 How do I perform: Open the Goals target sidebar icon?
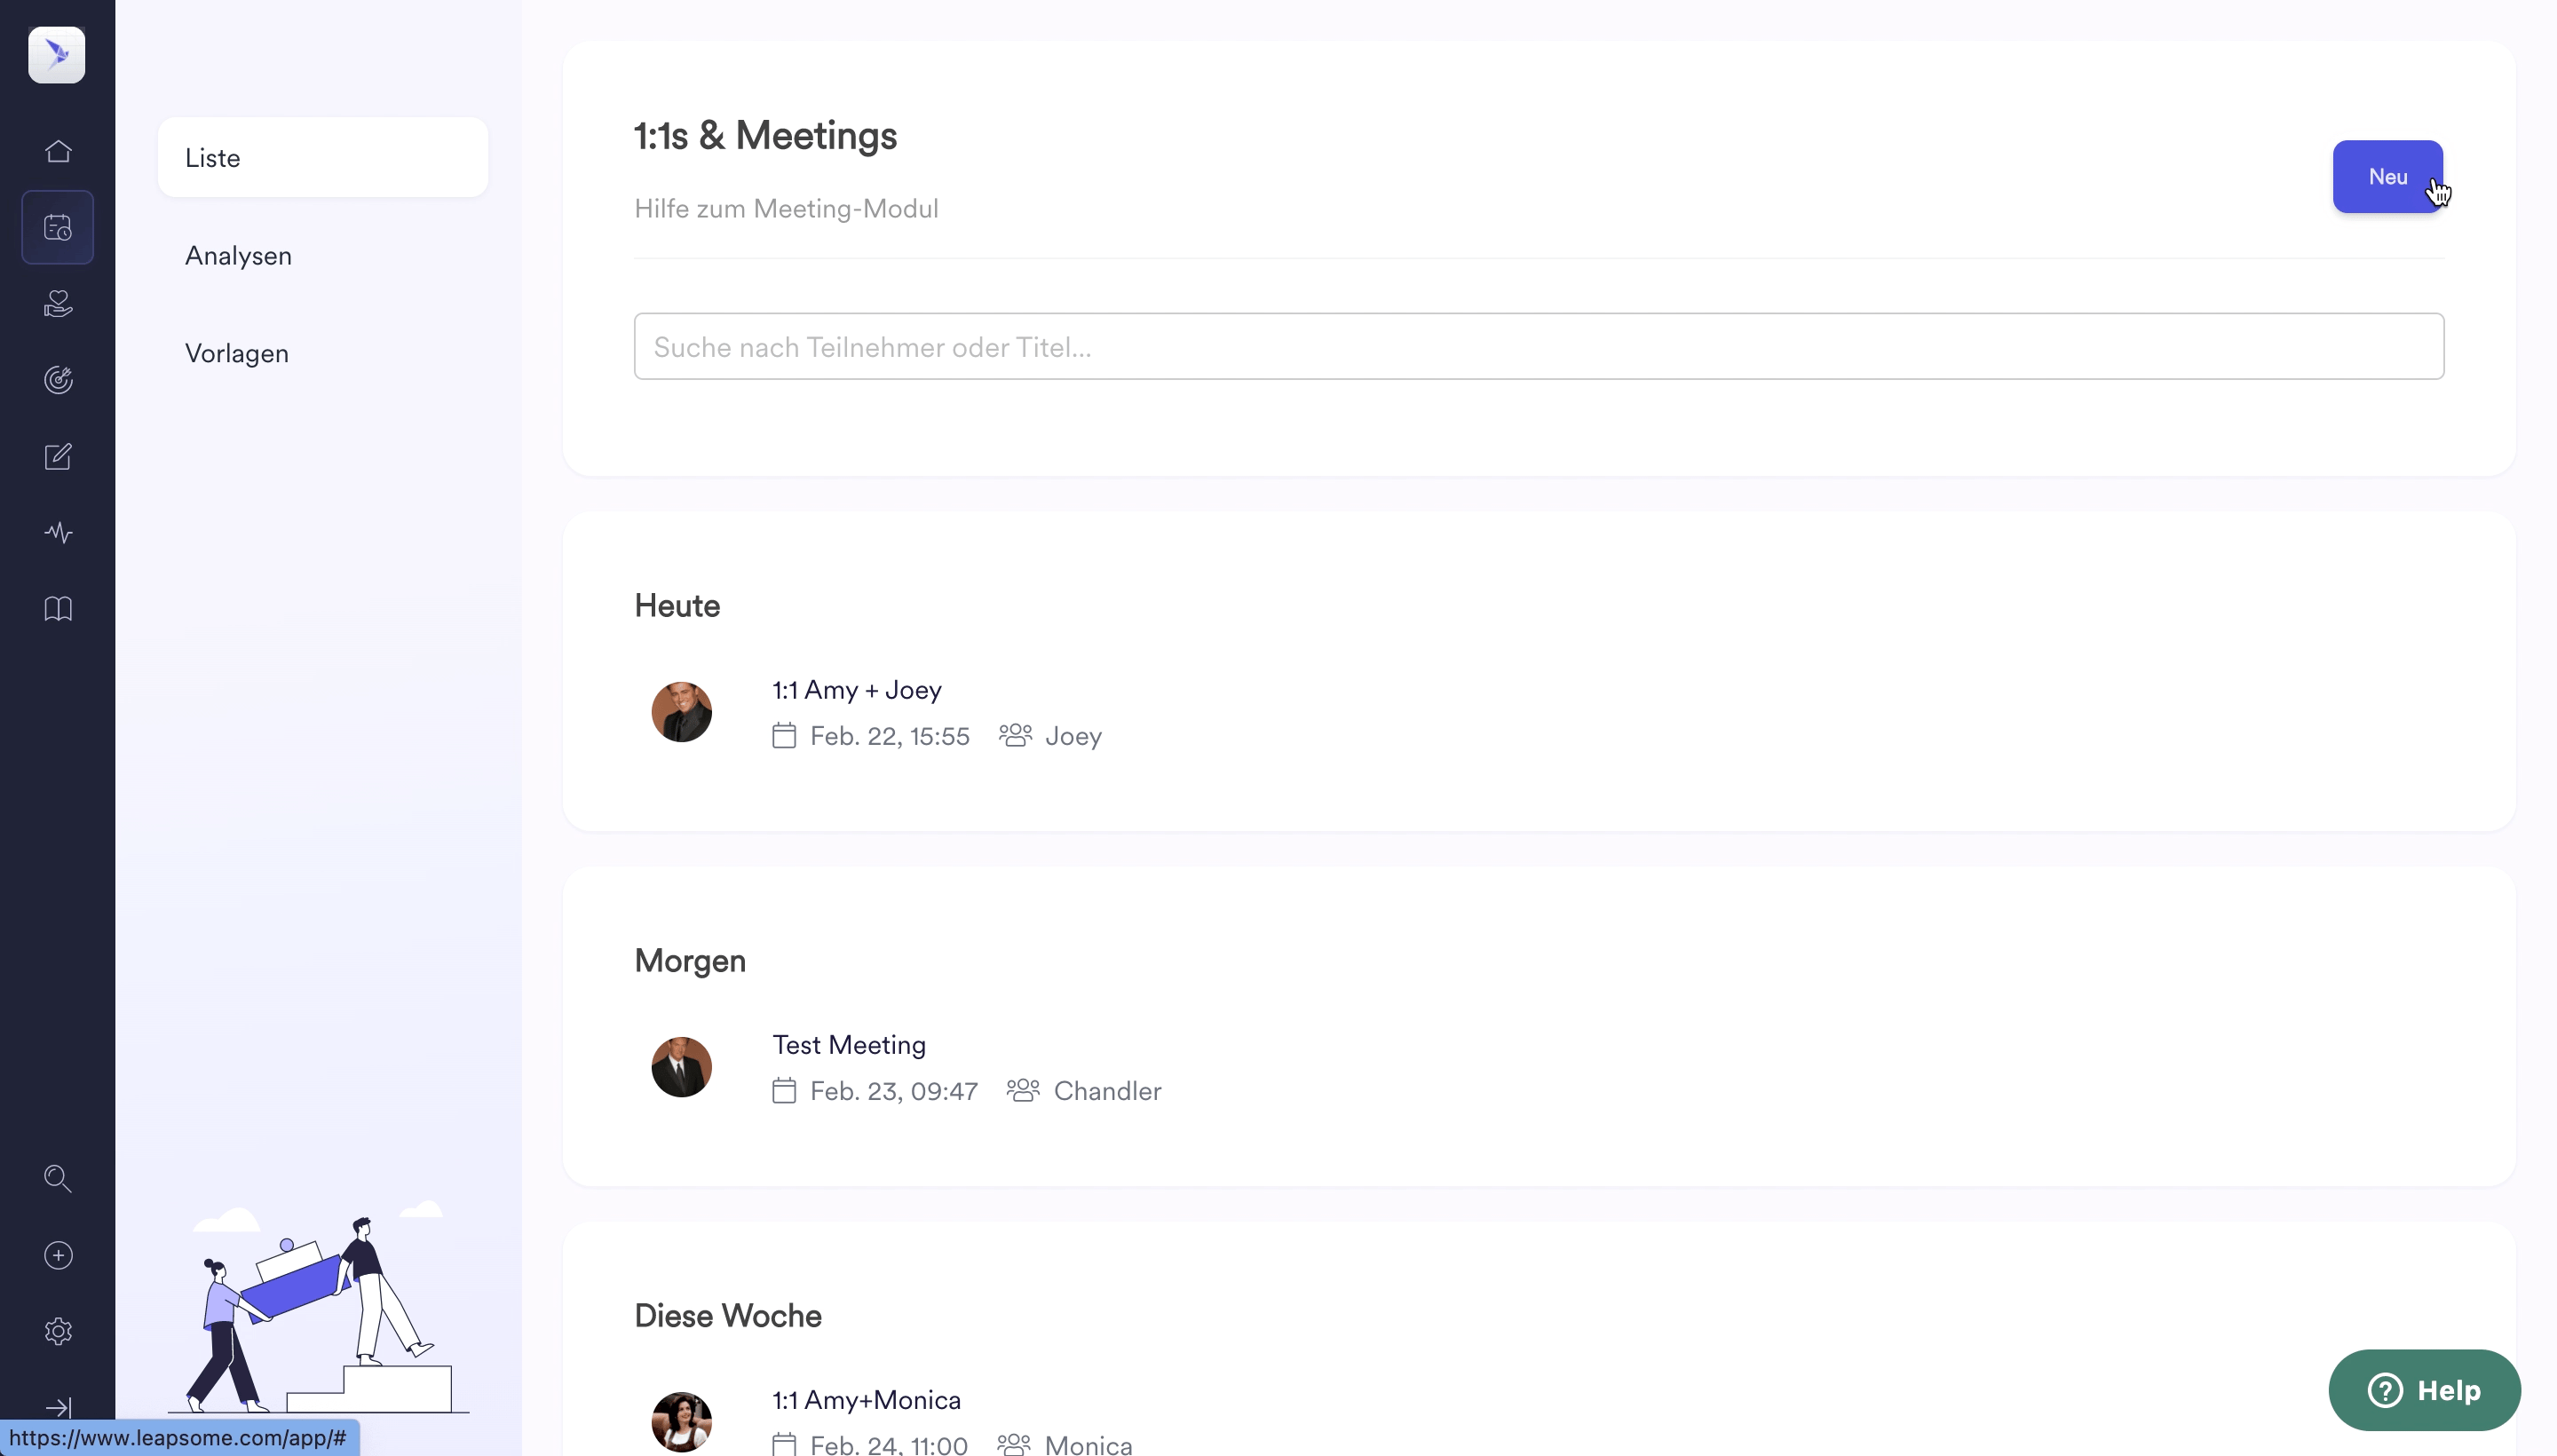point(58,380)
